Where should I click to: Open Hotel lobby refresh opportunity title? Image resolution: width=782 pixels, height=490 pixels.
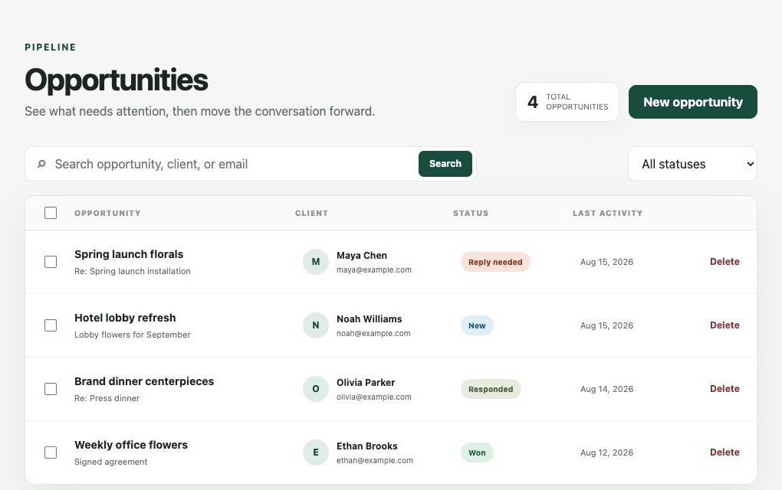tap(125, 318)
